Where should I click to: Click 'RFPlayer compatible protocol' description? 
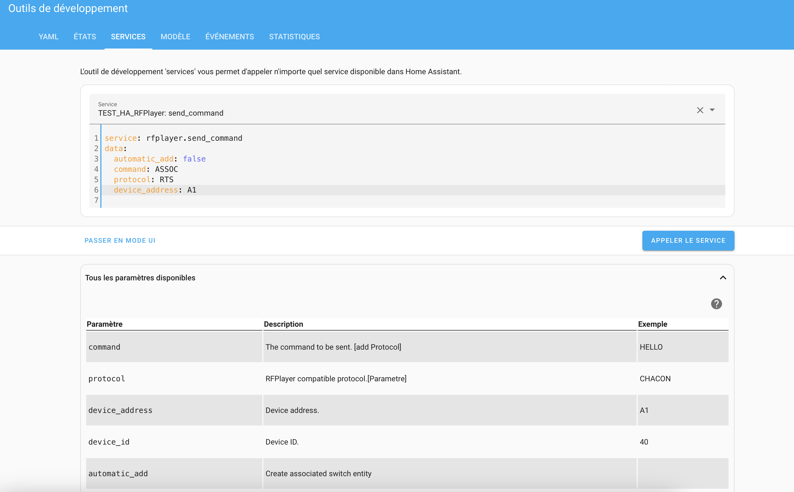(336, 379)
